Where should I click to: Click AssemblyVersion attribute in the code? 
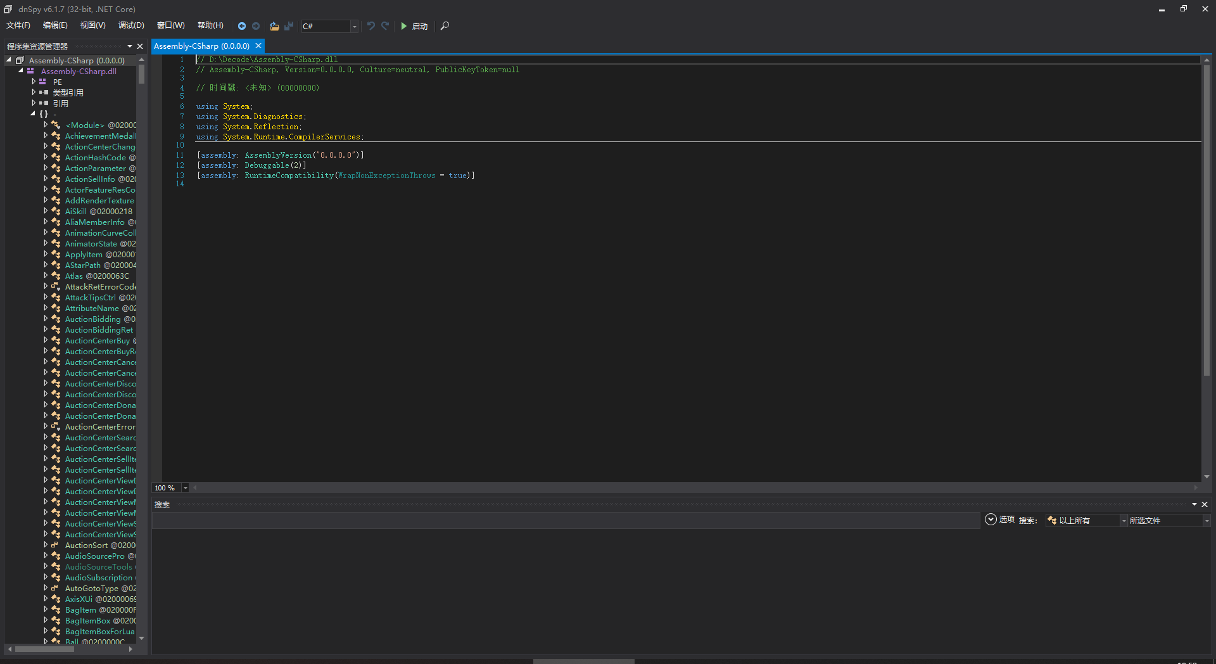[x=278, y=155]
